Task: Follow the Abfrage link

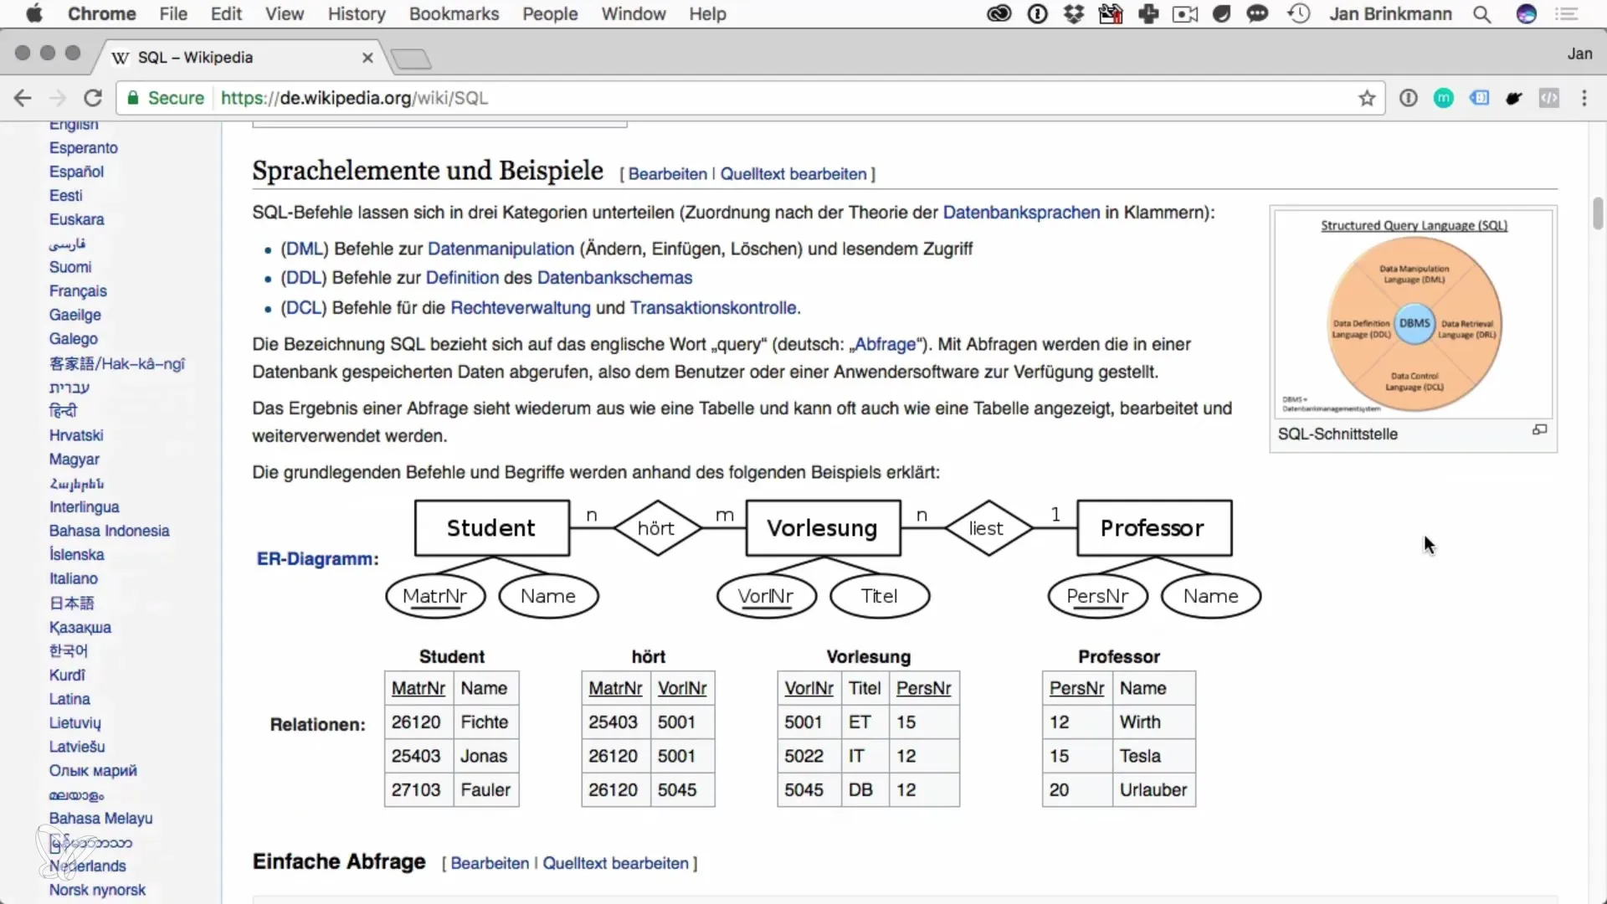Action: [886, 344]
